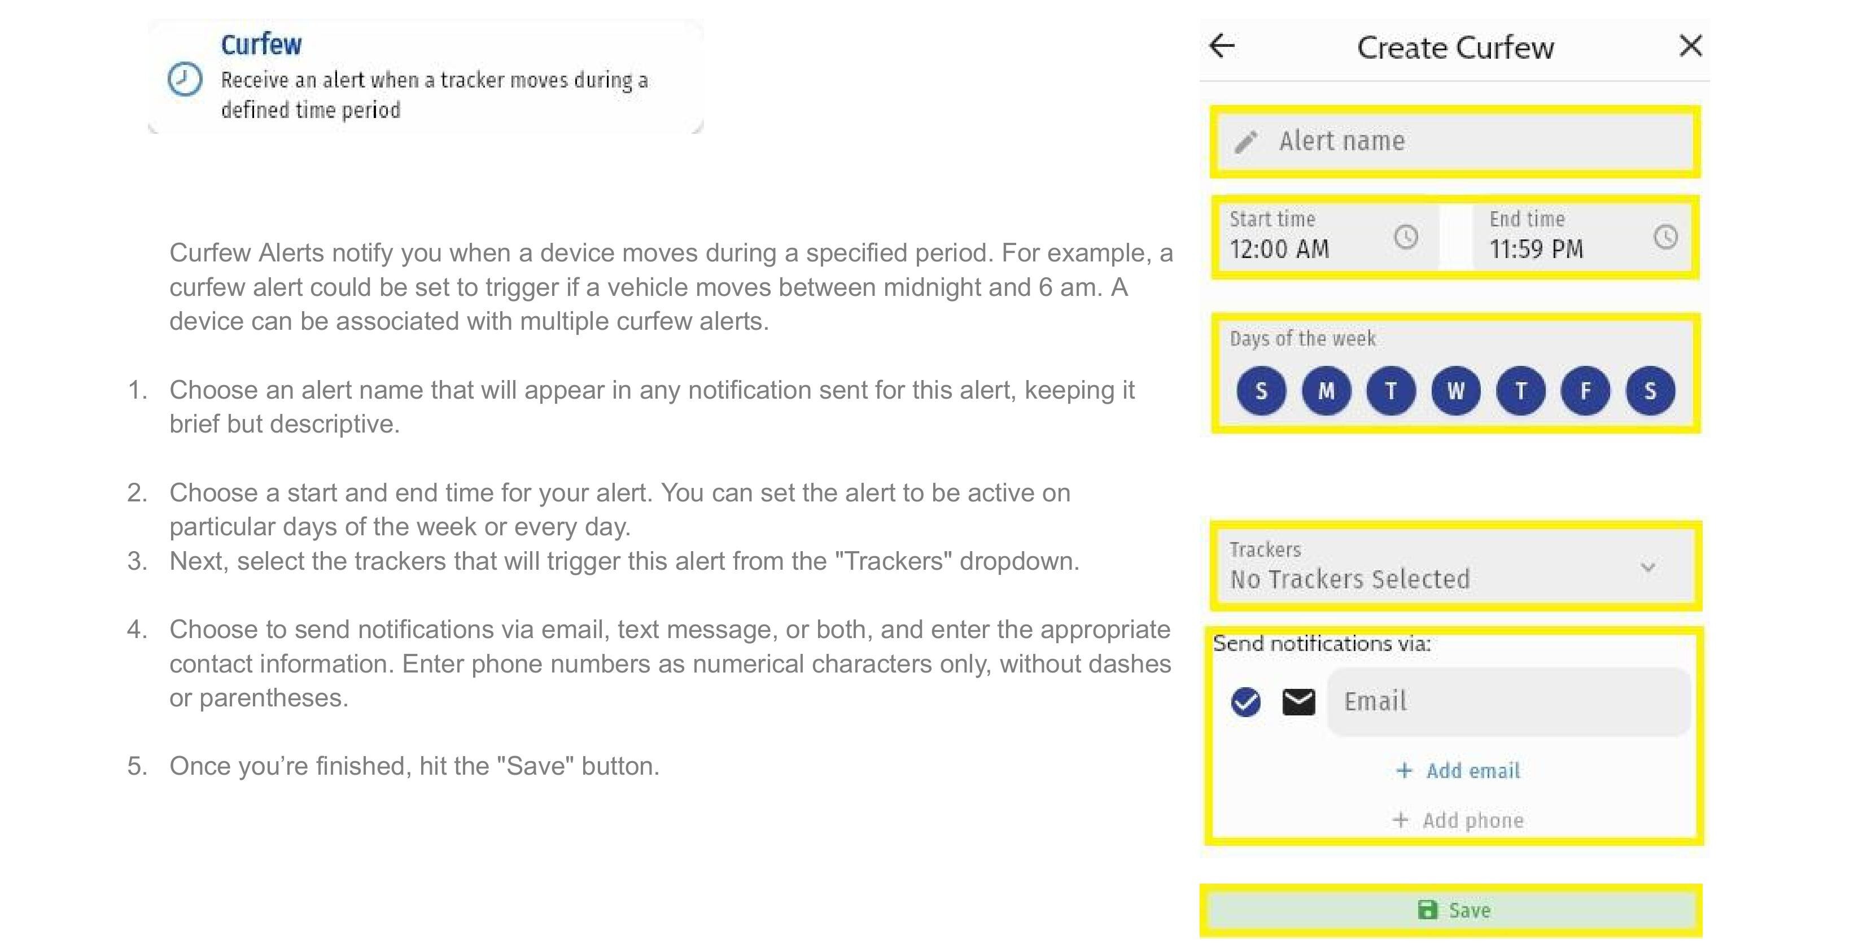Click the Trackers dropdown chevron arrow
The width and height of the screenshot is (1863, 952).
pos(1648,567)
